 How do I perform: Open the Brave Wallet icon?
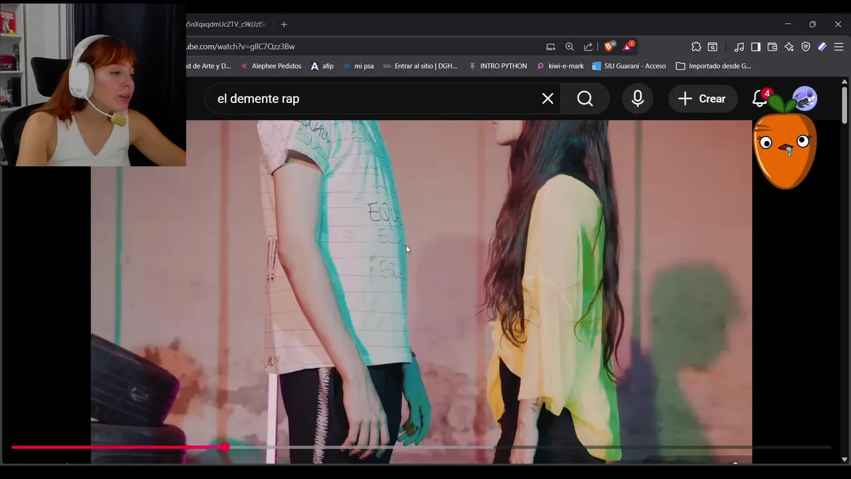coord(773,47)
